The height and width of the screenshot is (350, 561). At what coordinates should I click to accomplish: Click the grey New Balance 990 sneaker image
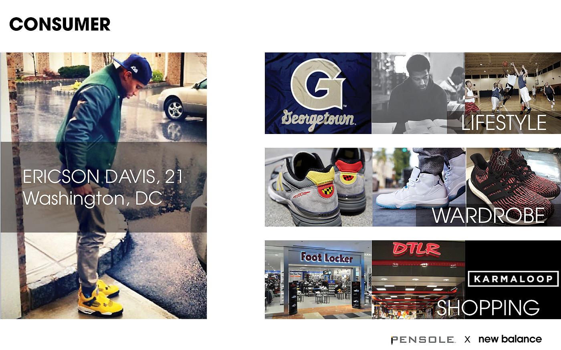coord(319,187)
